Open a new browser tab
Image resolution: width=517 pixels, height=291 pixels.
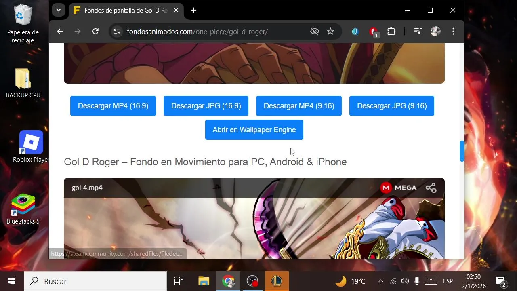194,10
